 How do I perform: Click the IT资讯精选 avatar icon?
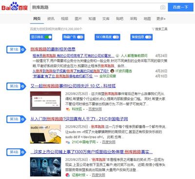pyautogui.click(x=112, y=71)
